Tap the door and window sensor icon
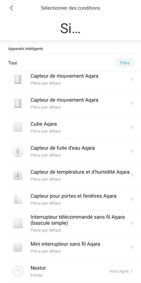This screenshot has height=283, width=141. tap(18, 199)
